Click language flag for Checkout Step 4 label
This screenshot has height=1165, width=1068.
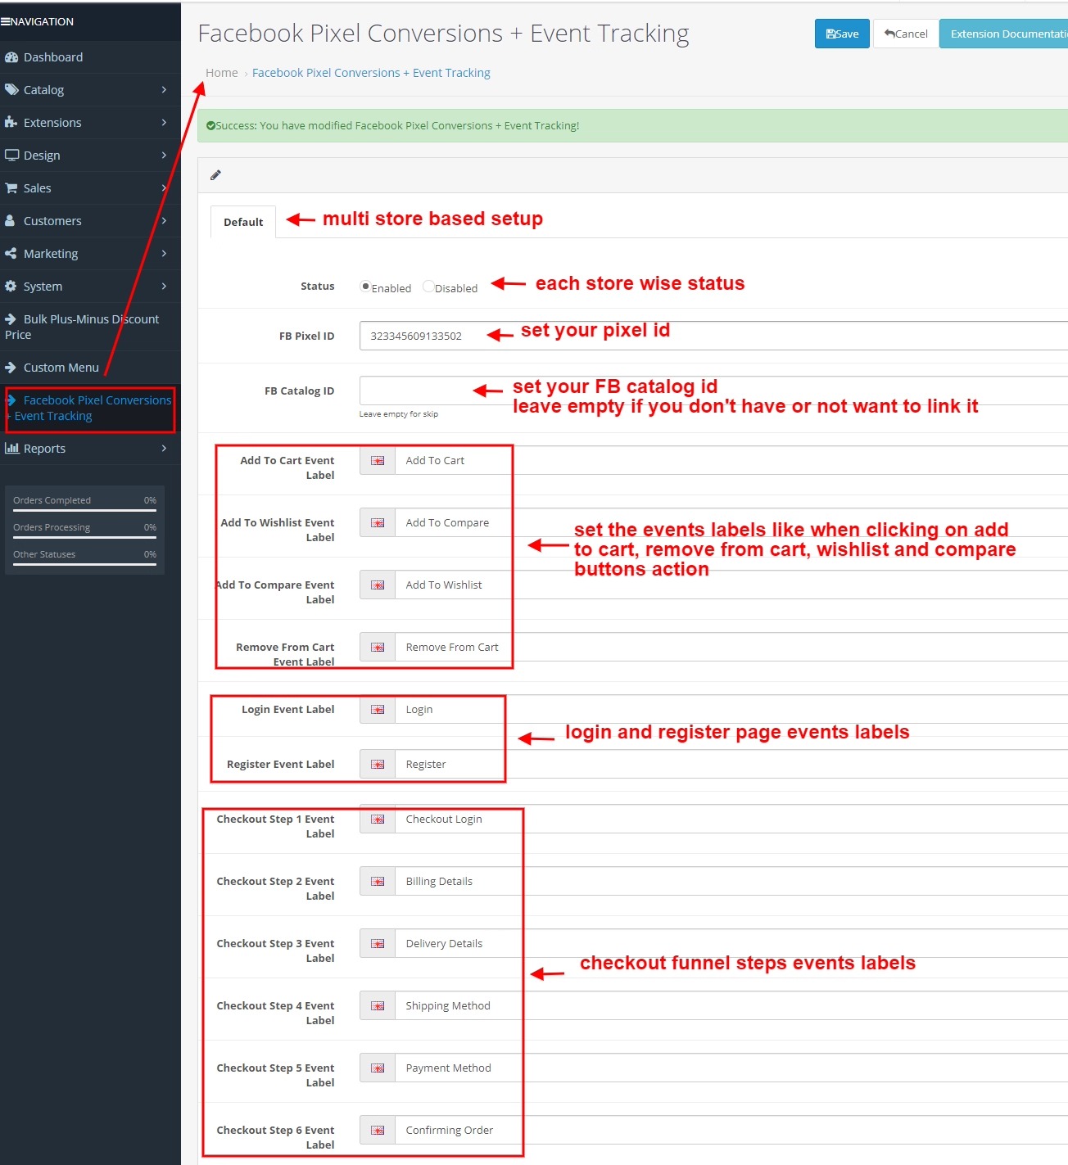click(x=378, y=1006)
